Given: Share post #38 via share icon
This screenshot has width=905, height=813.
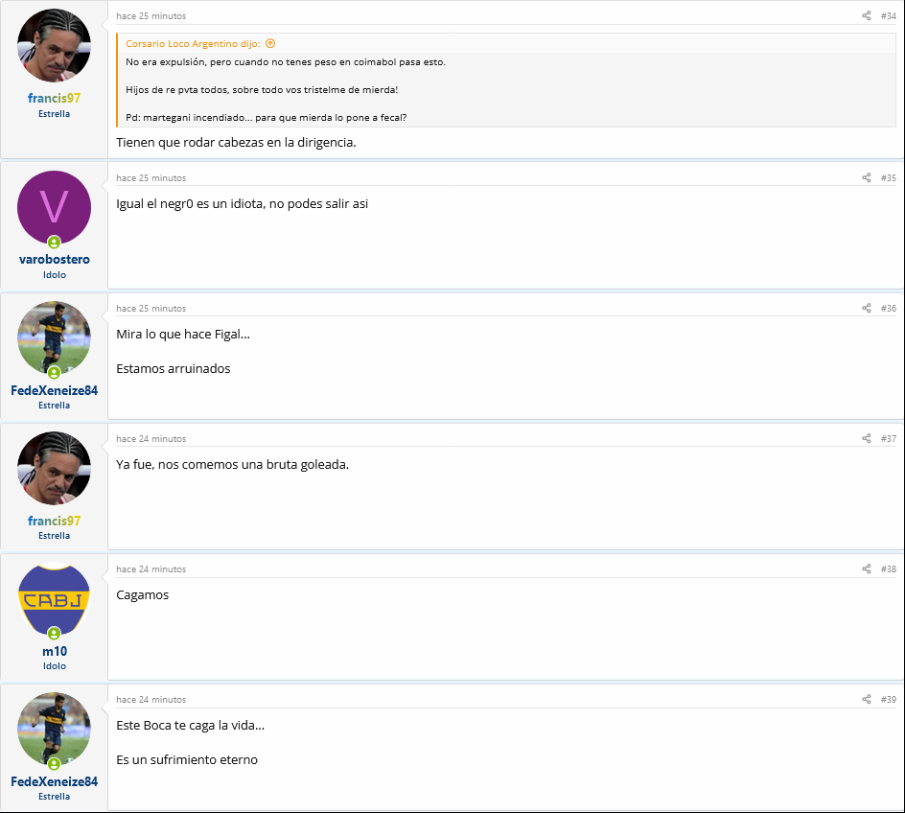Looking at the screenshot, I should pyautogui.click(x=867, y=569).
